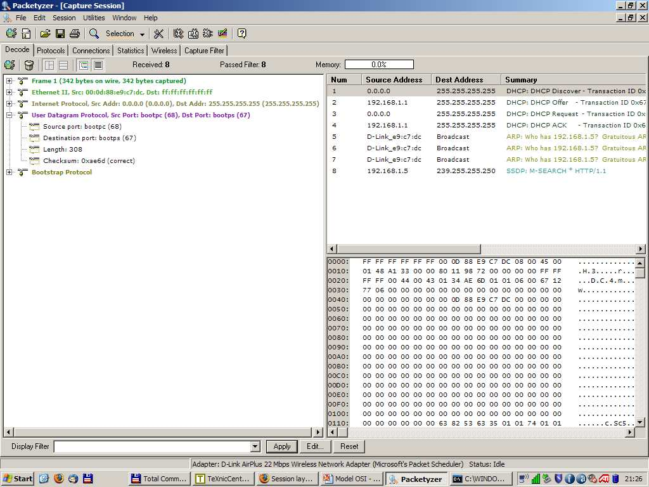The width and height of the screenshot is (649, 487).
Task: Open a capture file with folder icon
Action: [x=45, y=34]
